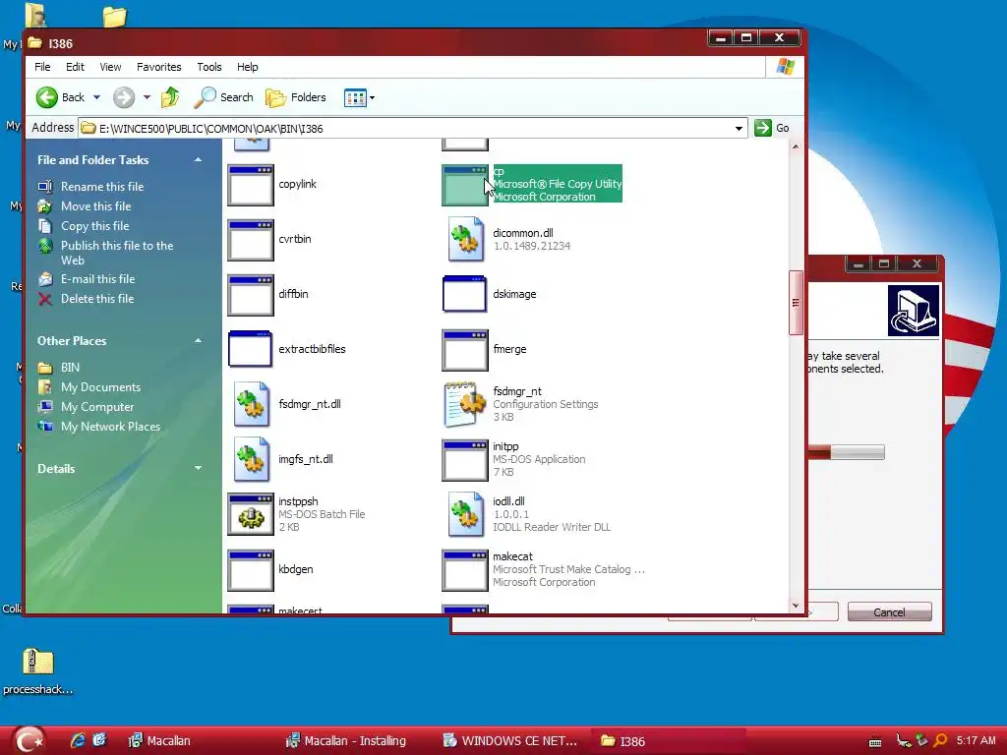Screen dimensions: 1007x755
Task: Click the magnifier icon in system tray
Action: pos(939,741)
